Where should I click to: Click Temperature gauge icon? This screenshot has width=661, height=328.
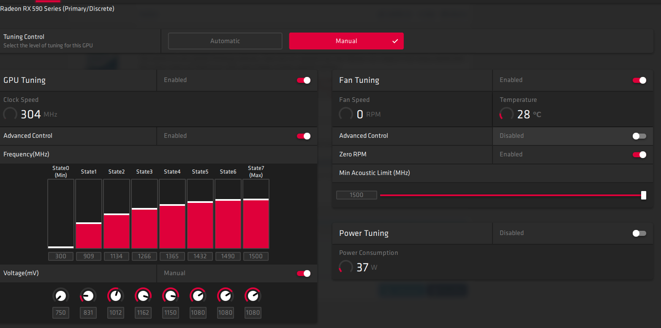click(x=506, y=114)
